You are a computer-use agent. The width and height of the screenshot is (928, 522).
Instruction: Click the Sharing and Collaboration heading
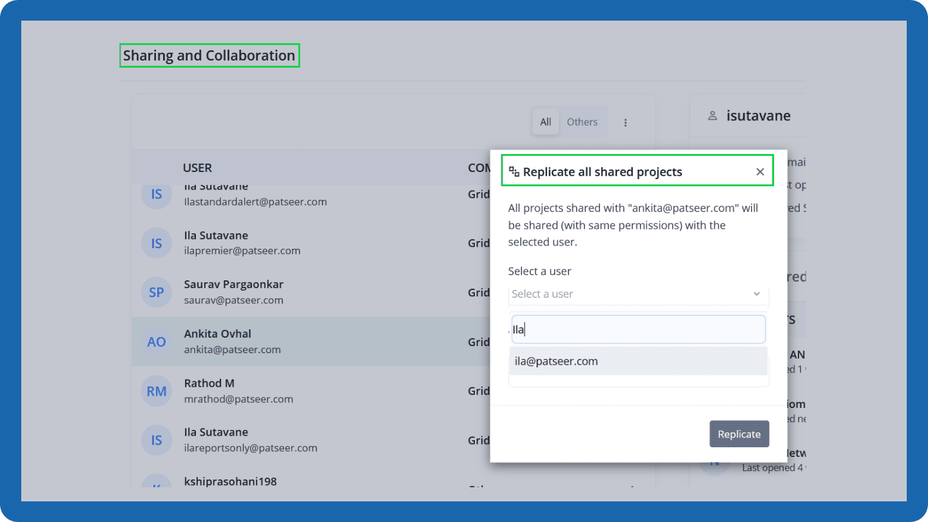coord(209,55)
